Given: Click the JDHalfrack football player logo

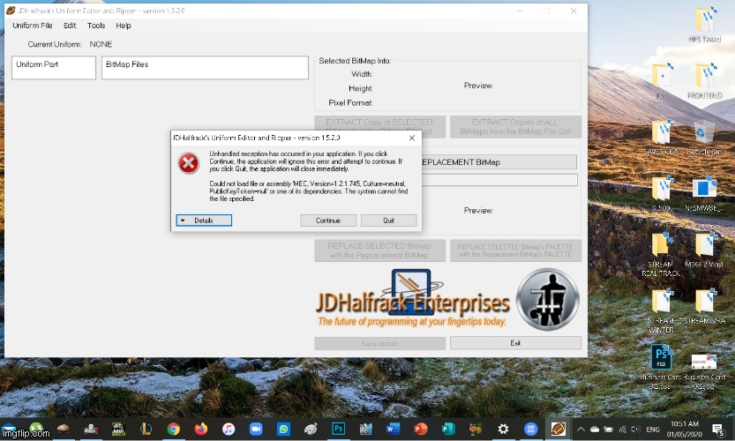Looking at the screenshot, I should (548, 299).
